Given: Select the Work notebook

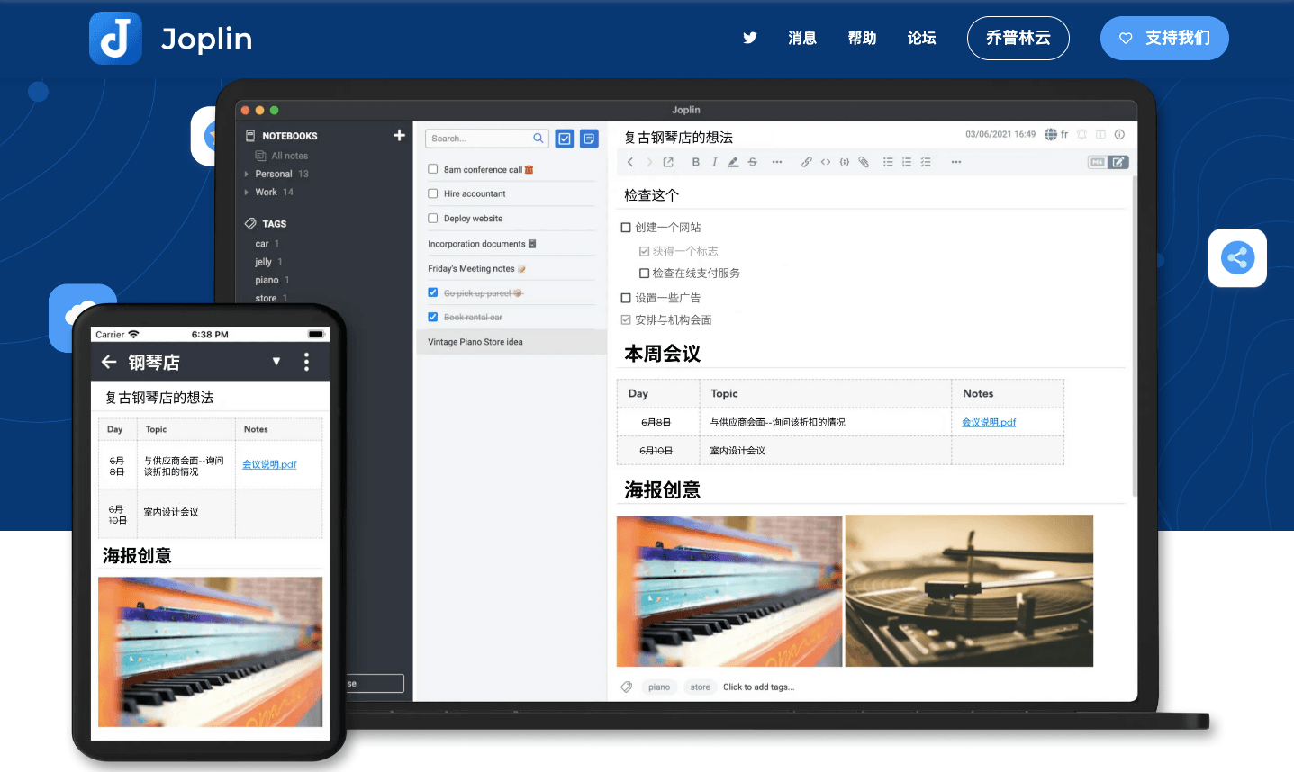Looking at the screenshot, I should 266,192.
